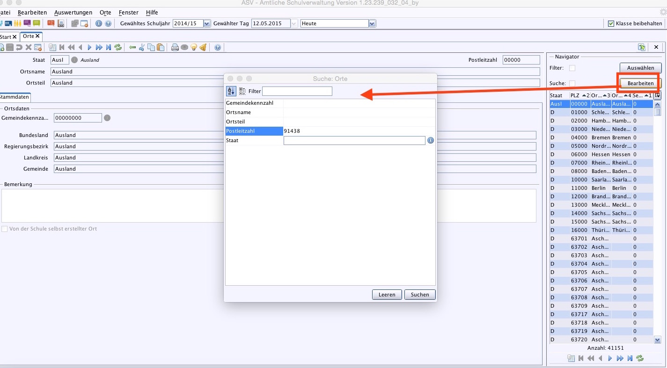Viewport: 667px width, 368px height.
Task: Click the categorized view icon in search dialog
Action: point(242,91)
